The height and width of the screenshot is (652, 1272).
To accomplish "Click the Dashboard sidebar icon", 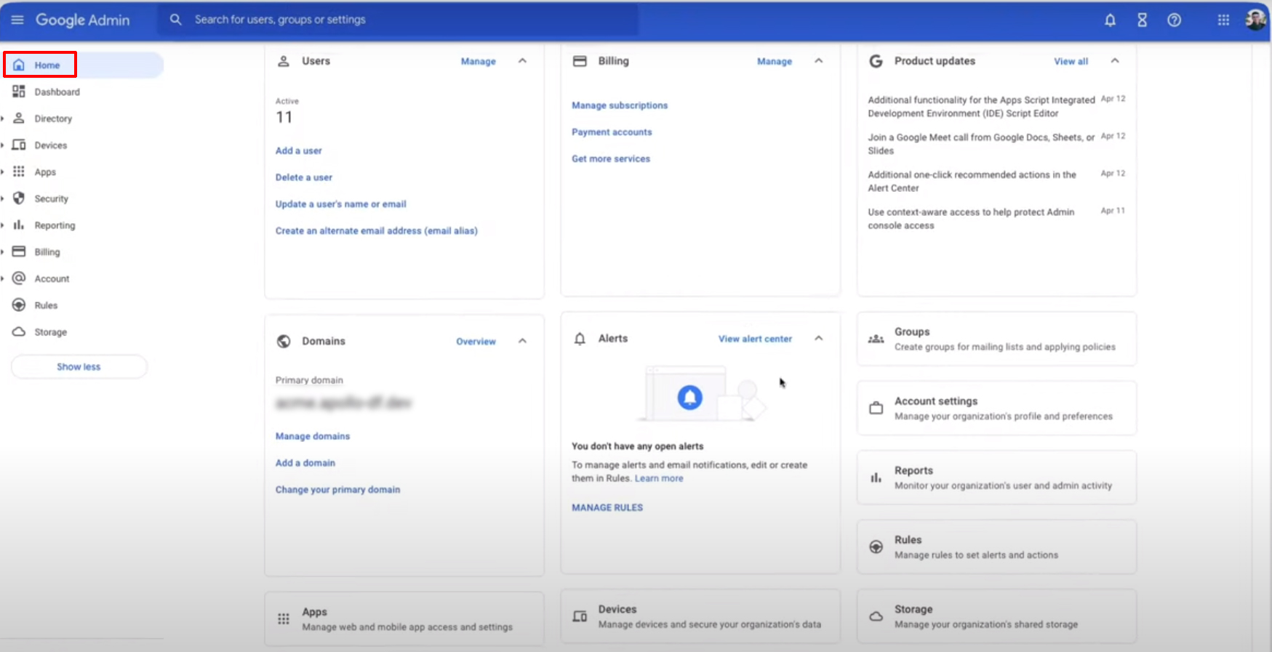I will tap(19, 92).
